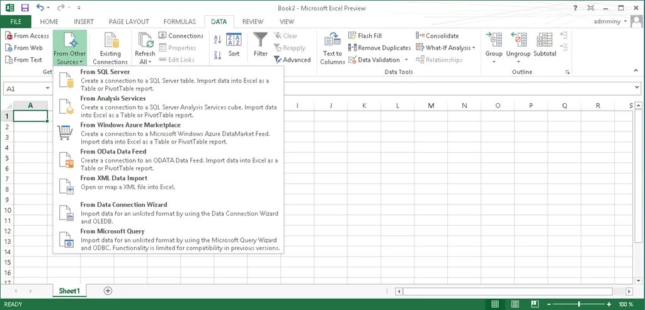Import data From Web
This screenshot has width=645, height=310.
24,48
